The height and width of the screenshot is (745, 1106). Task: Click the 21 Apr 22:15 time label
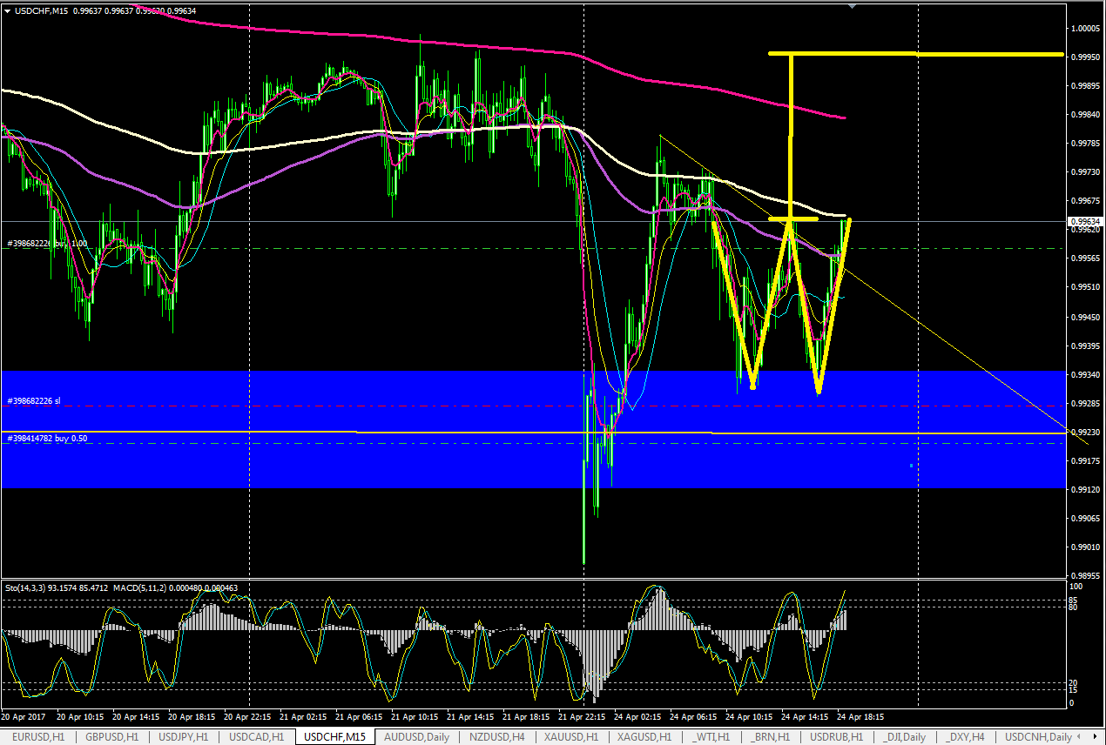pyautogui.click(x=582, y=718)
